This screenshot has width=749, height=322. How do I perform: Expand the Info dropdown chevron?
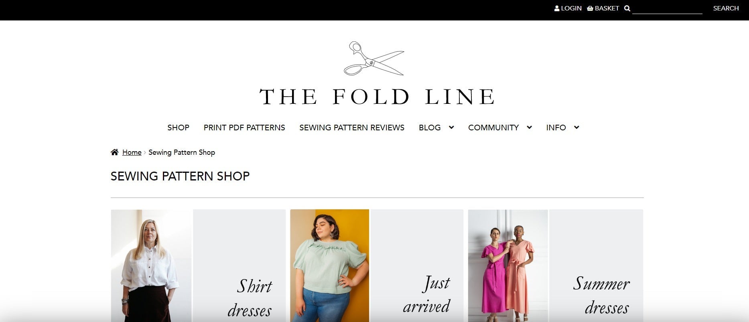[x=576, y=128]
